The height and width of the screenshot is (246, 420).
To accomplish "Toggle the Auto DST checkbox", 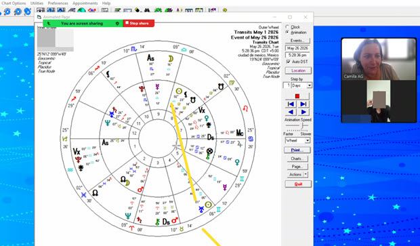I will click(x=288, y=62).
